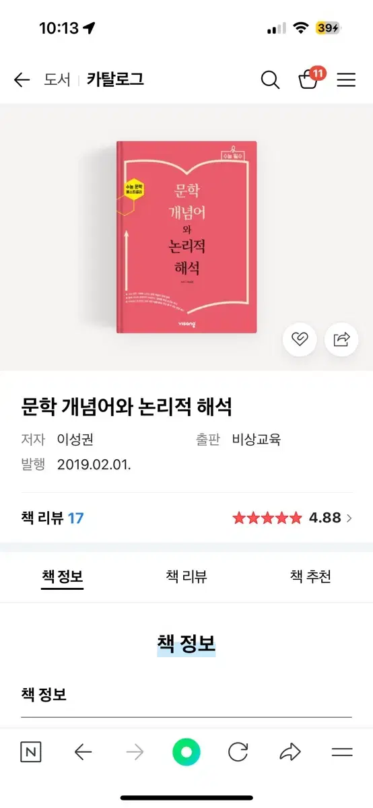Open the search magnifier icon

270,80
